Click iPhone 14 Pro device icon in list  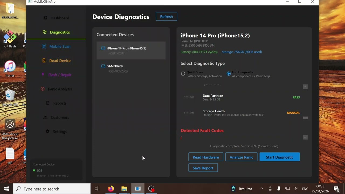103,48
